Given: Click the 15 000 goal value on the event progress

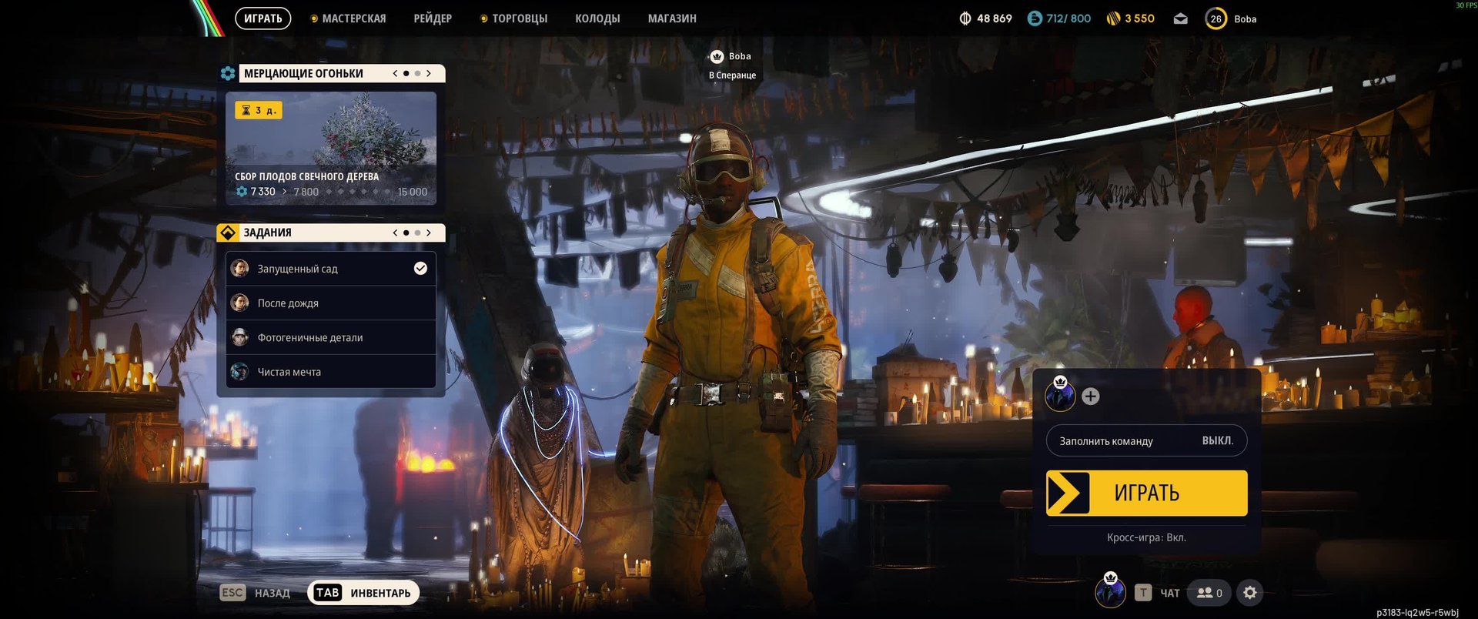Looking at the screenshot, I should (x=412, y=192).
